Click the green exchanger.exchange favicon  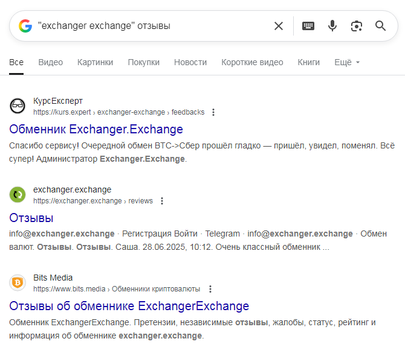[18, 195]
